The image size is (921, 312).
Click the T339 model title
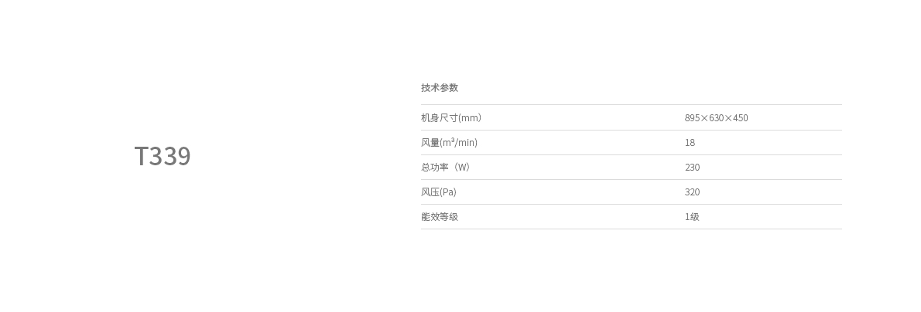(x=163, y=156)
